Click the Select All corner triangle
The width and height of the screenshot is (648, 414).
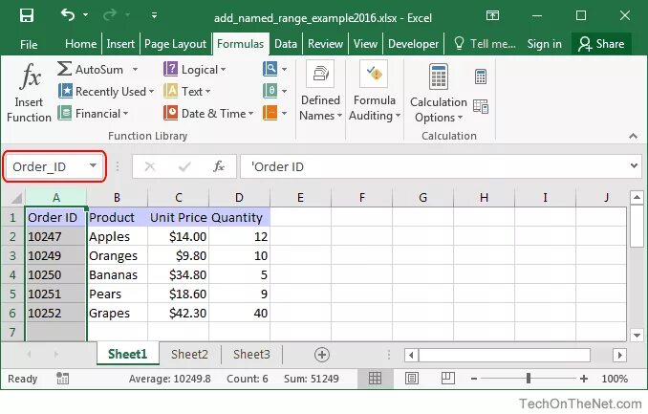pyautogui.click(x=15, y=198)
